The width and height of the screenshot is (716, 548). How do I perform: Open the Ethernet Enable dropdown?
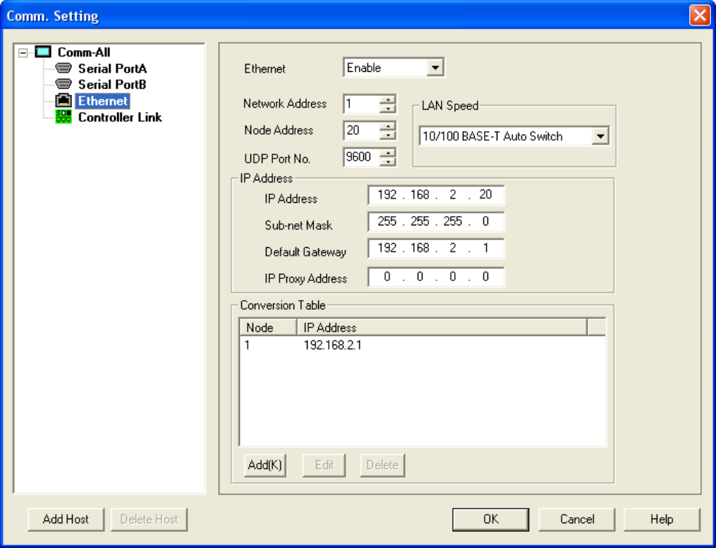[435, 68]
